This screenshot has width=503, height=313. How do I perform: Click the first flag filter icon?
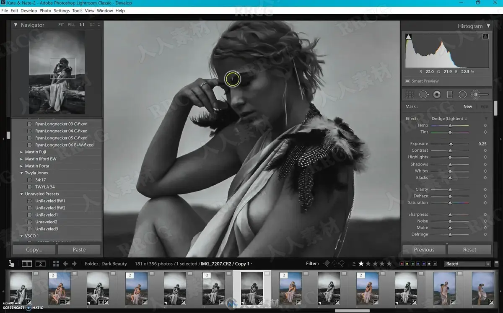pos(327,264)
